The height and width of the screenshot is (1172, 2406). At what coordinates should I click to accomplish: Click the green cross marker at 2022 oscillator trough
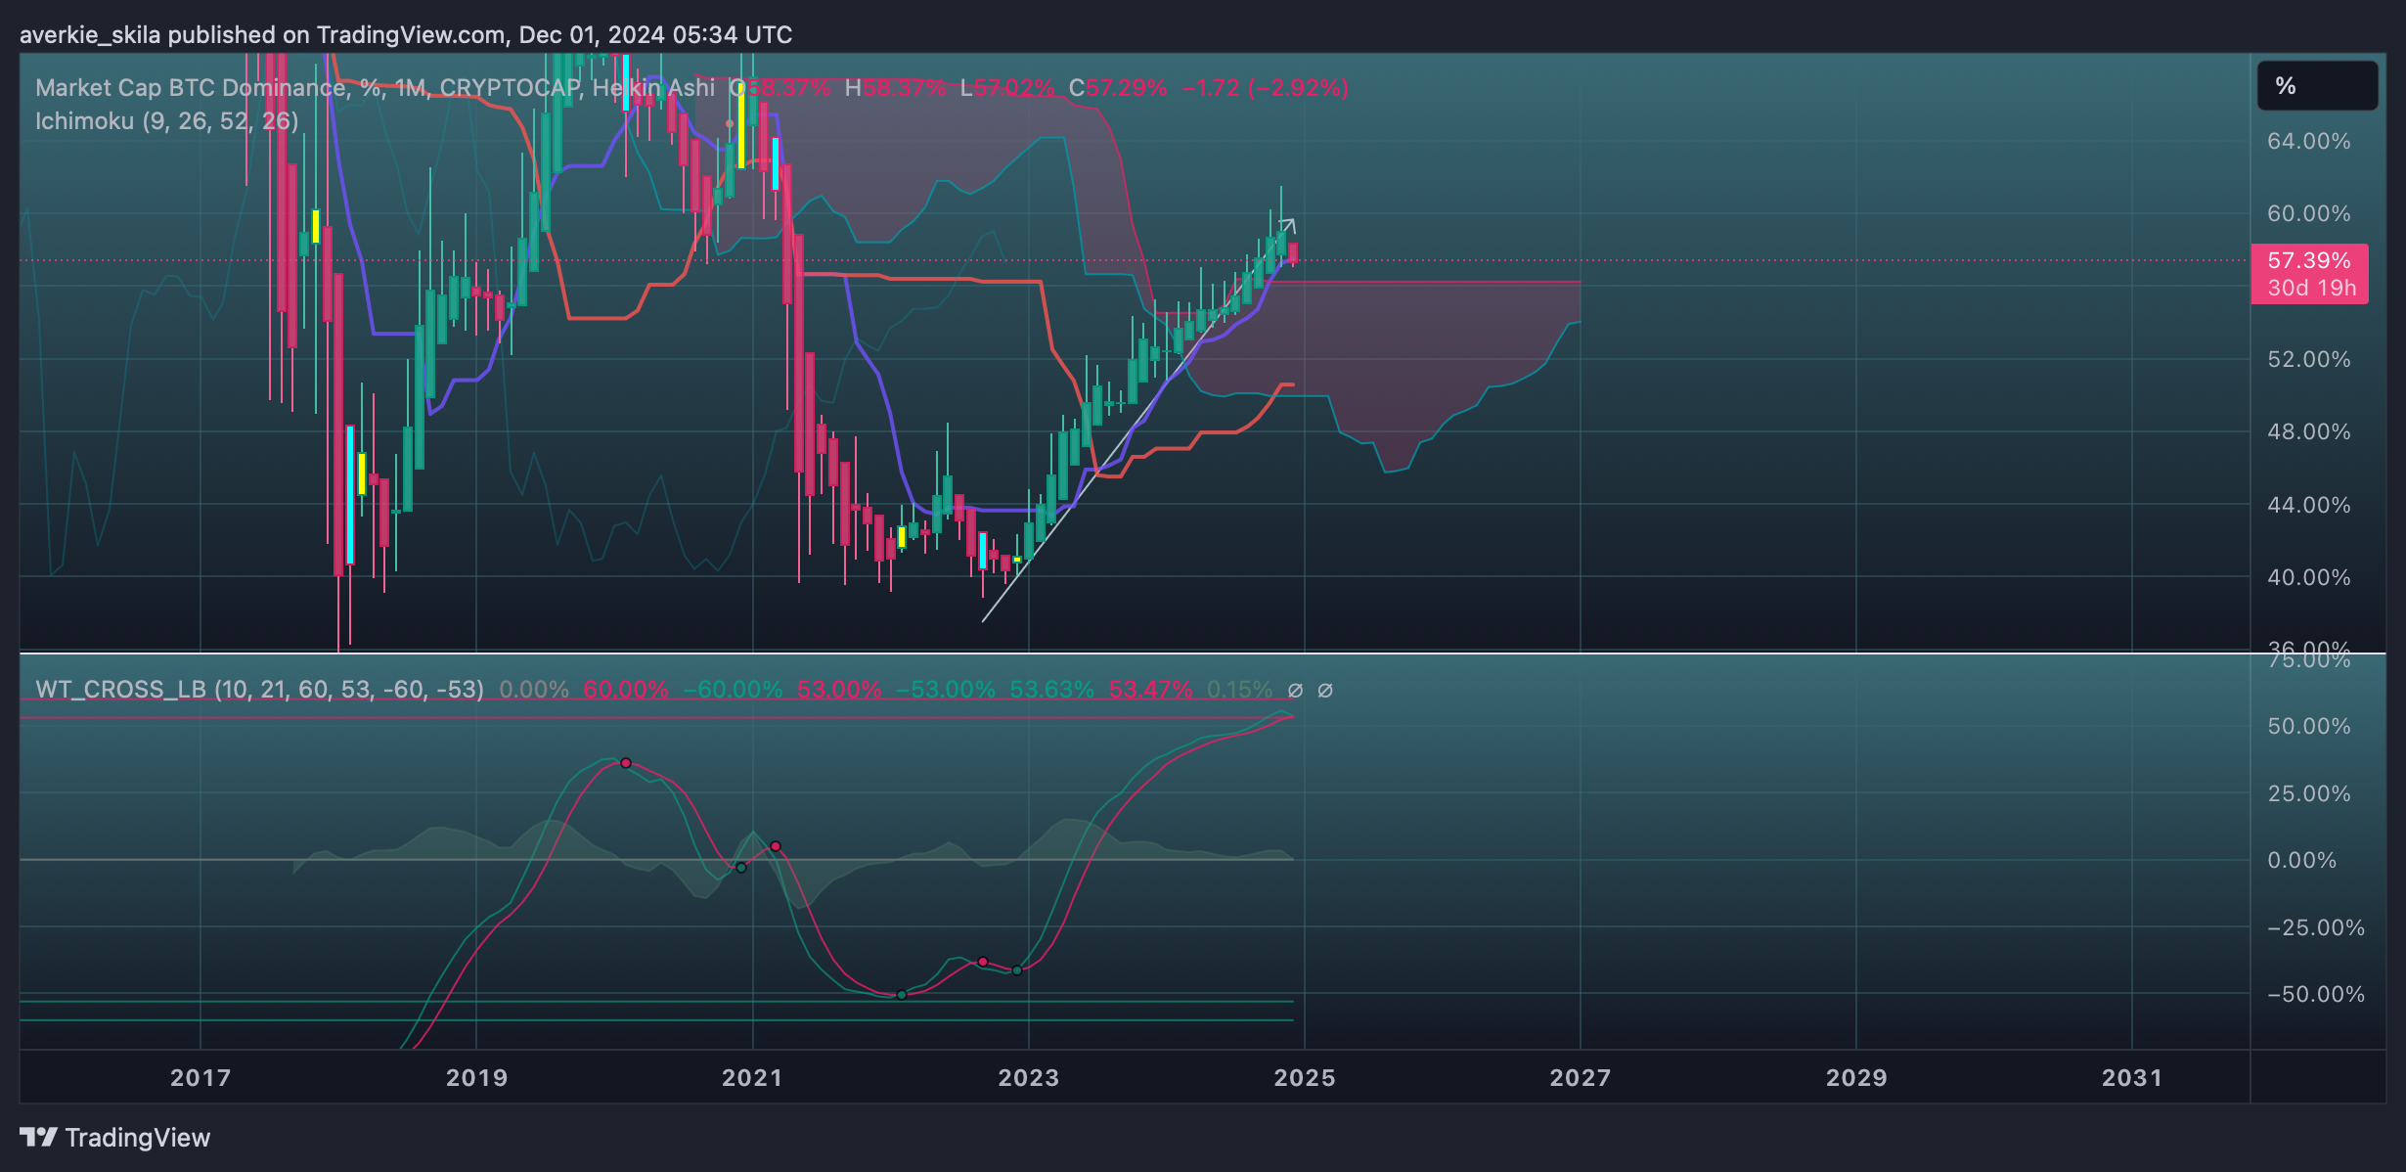[902, 995]
